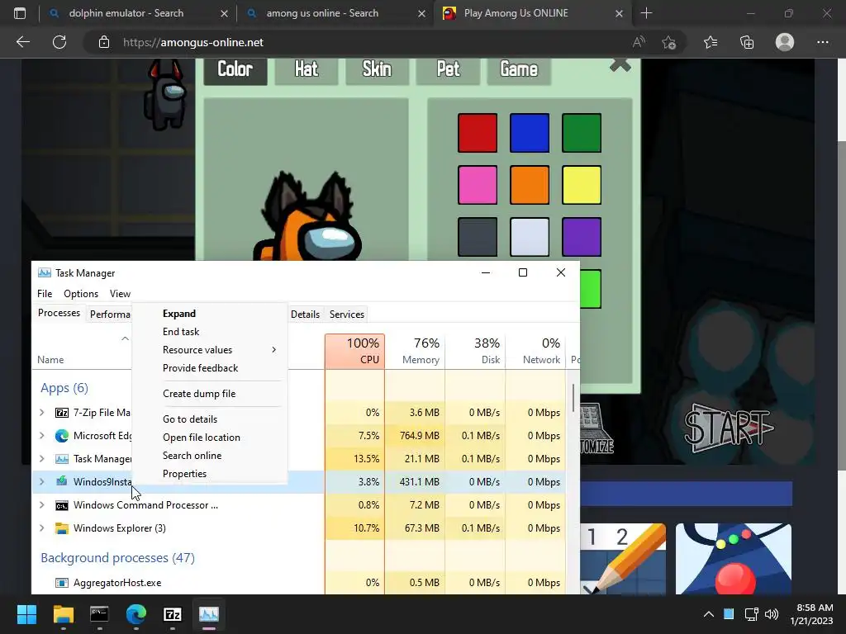The width and height of the screenshot is (846, 634).
Task: Choose Go to details
Action: 209,419
